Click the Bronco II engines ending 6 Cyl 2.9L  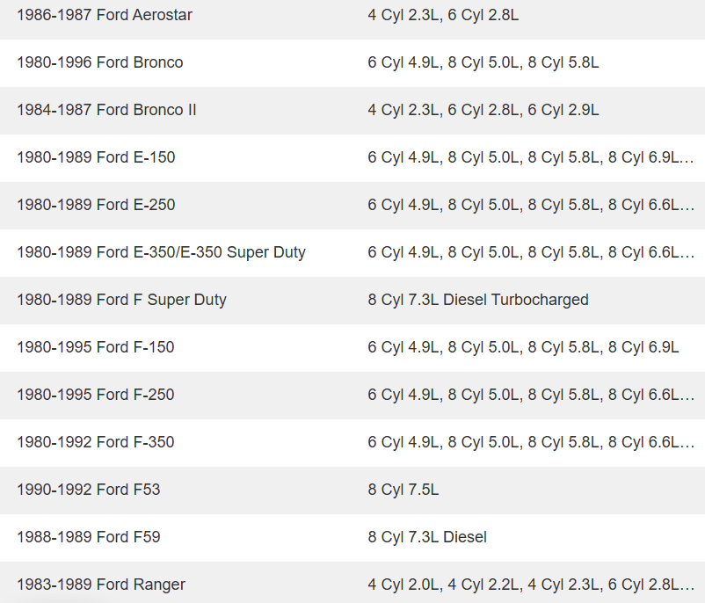tap(483, 110)
